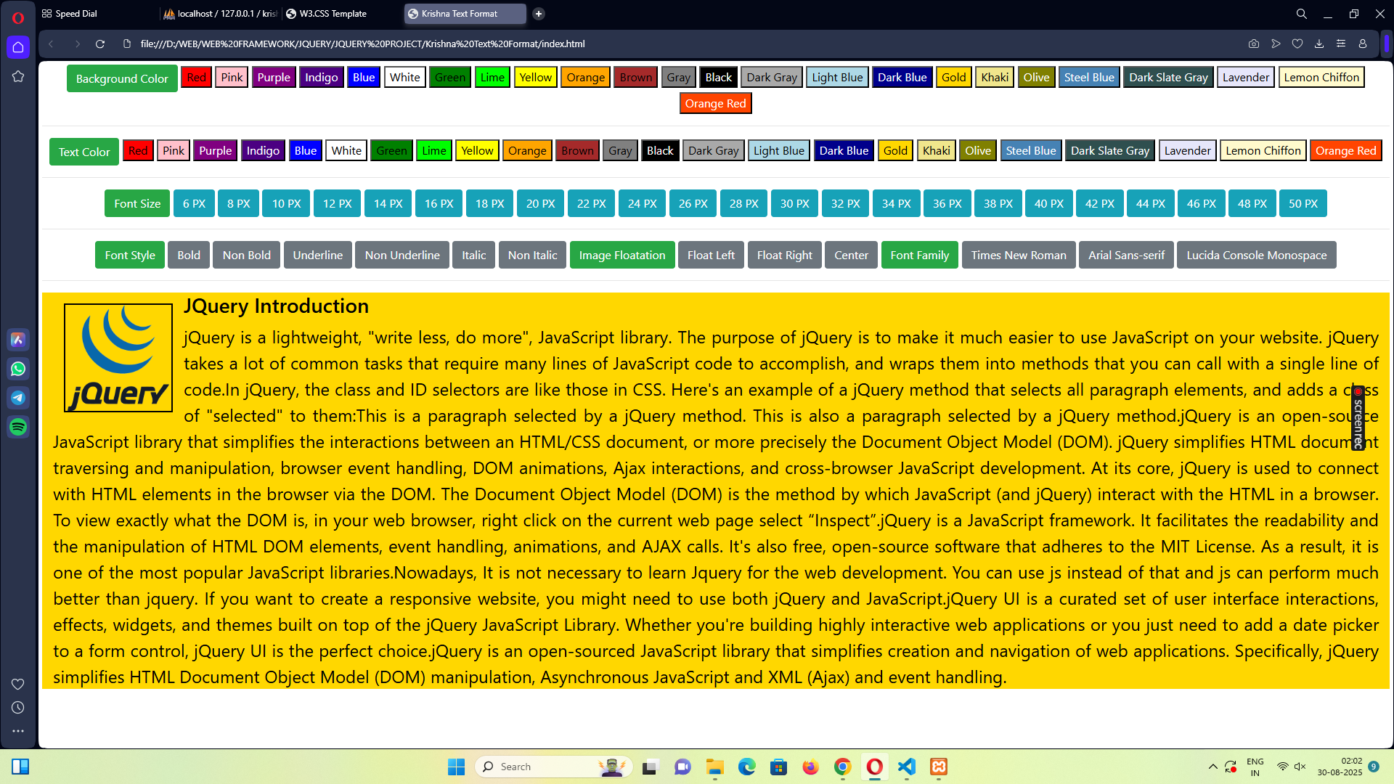Click the Image Floatation label button
1394x784 pixels.
(x=622, y=255)
